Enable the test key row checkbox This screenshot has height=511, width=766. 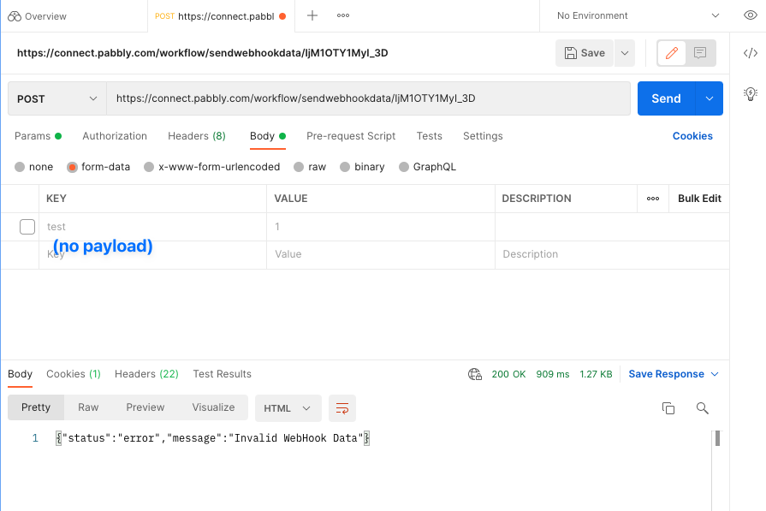pyautogui.click(x=27, y=227)
